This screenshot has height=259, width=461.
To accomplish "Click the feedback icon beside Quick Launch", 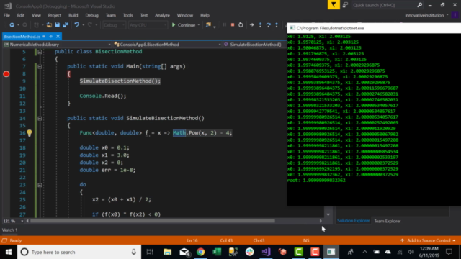I will point(346,5).
